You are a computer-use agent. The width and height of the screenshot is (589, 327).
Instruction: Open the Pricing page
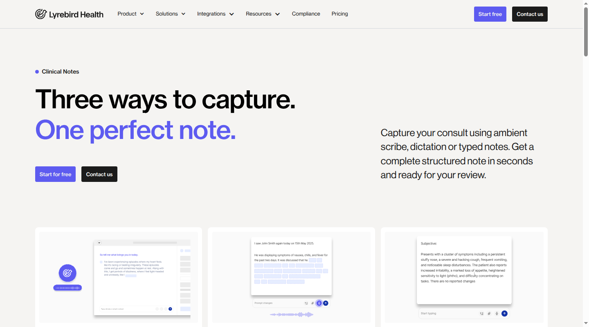click(340, 14)
